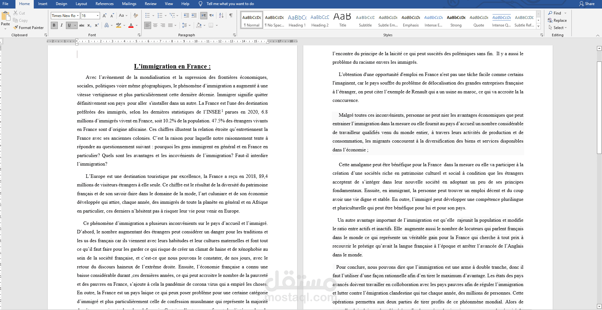This screenshot has height=310, width=602.
Task: Click the Line and Paragraph Spacing icon
Action: click(185, 25)
